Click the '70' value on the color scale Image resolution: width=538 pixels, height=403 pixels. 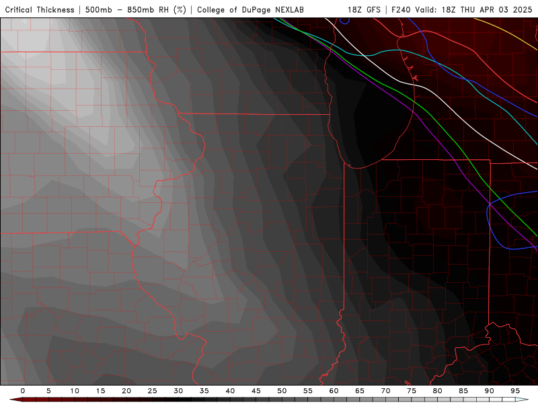click(385, 391)
